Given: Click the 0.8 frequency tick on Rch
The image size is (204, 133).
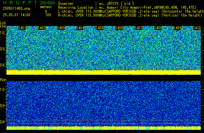Looking at the screenshot, I should point(3,122).
